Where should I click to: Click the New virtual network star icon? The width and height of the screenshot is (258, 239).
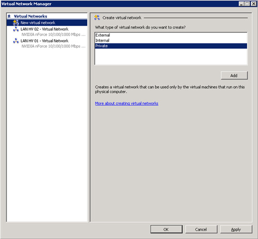tap(16, 23)
